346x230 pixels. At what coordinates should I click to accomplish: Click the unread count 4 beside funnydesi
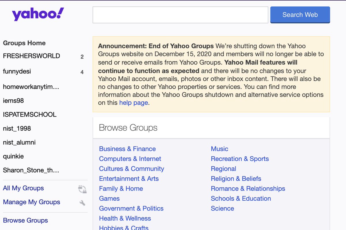(82, 72)
